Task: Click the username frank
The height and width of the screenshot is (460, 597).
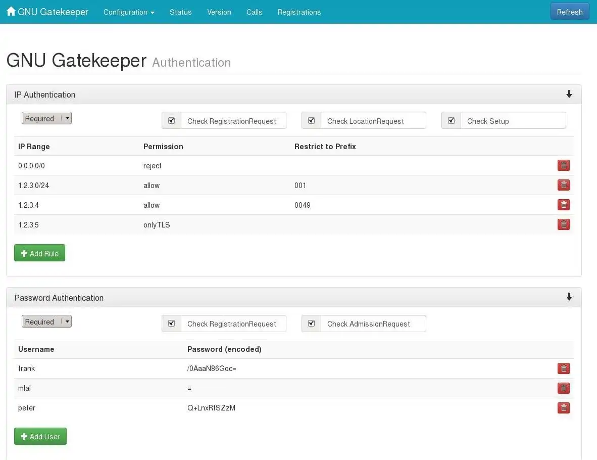Action: [x=26, y=369]
